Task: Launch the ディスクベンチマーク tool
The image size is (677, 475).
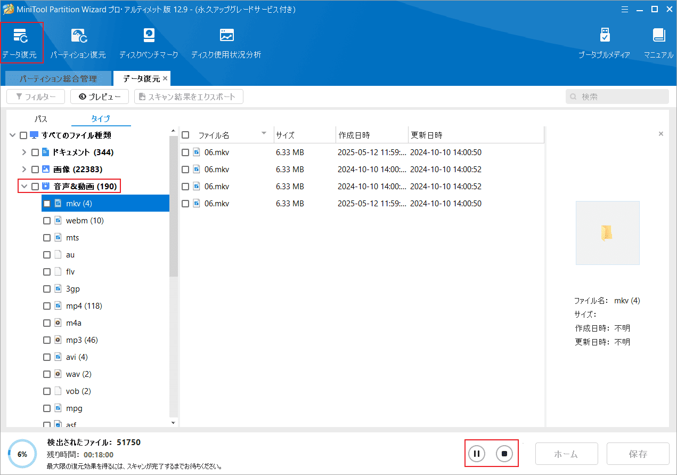Action: tap(149, 43)
